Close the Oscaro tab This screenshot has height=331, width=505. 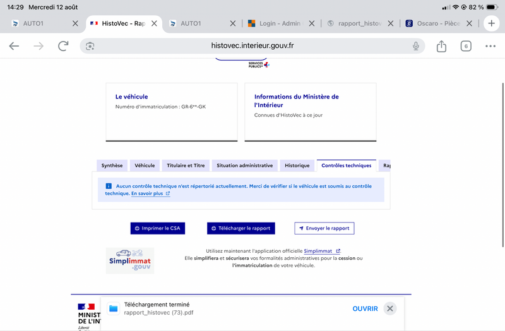click(x=469, y=23)
